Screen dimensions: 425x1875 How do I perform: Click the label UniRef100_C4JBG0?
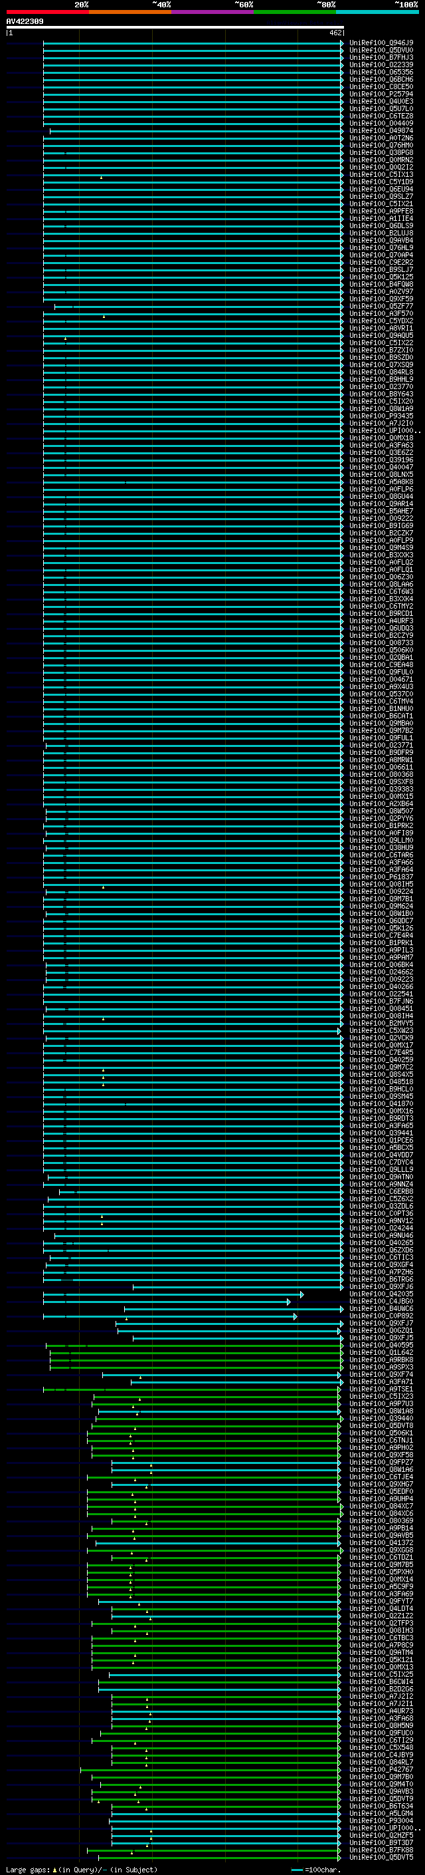381,1302
